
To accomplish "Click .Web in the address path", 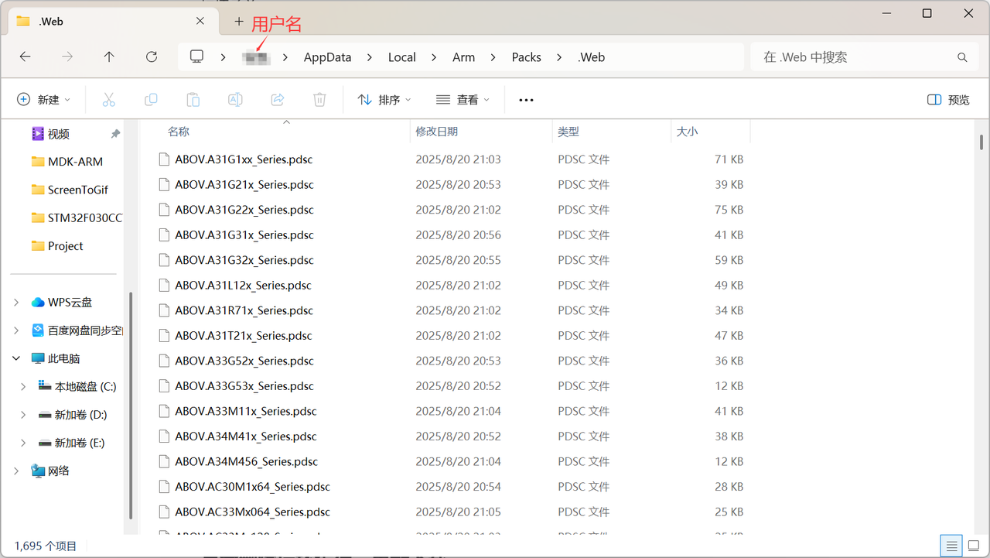I will tap(592, 57).
